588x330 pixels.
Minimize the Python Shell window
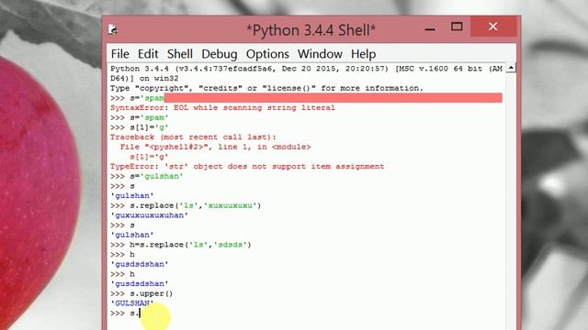(x=430, y=28)
